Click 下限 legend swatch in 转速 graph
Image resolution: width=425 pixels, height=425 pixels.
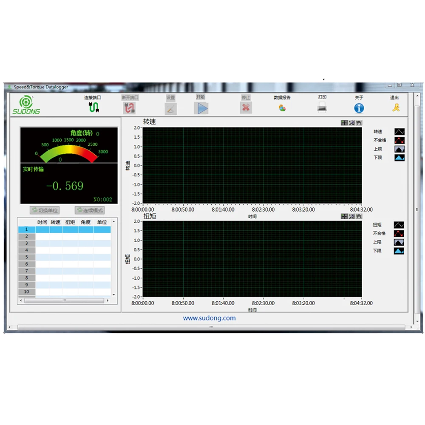(x=399, y=158)
